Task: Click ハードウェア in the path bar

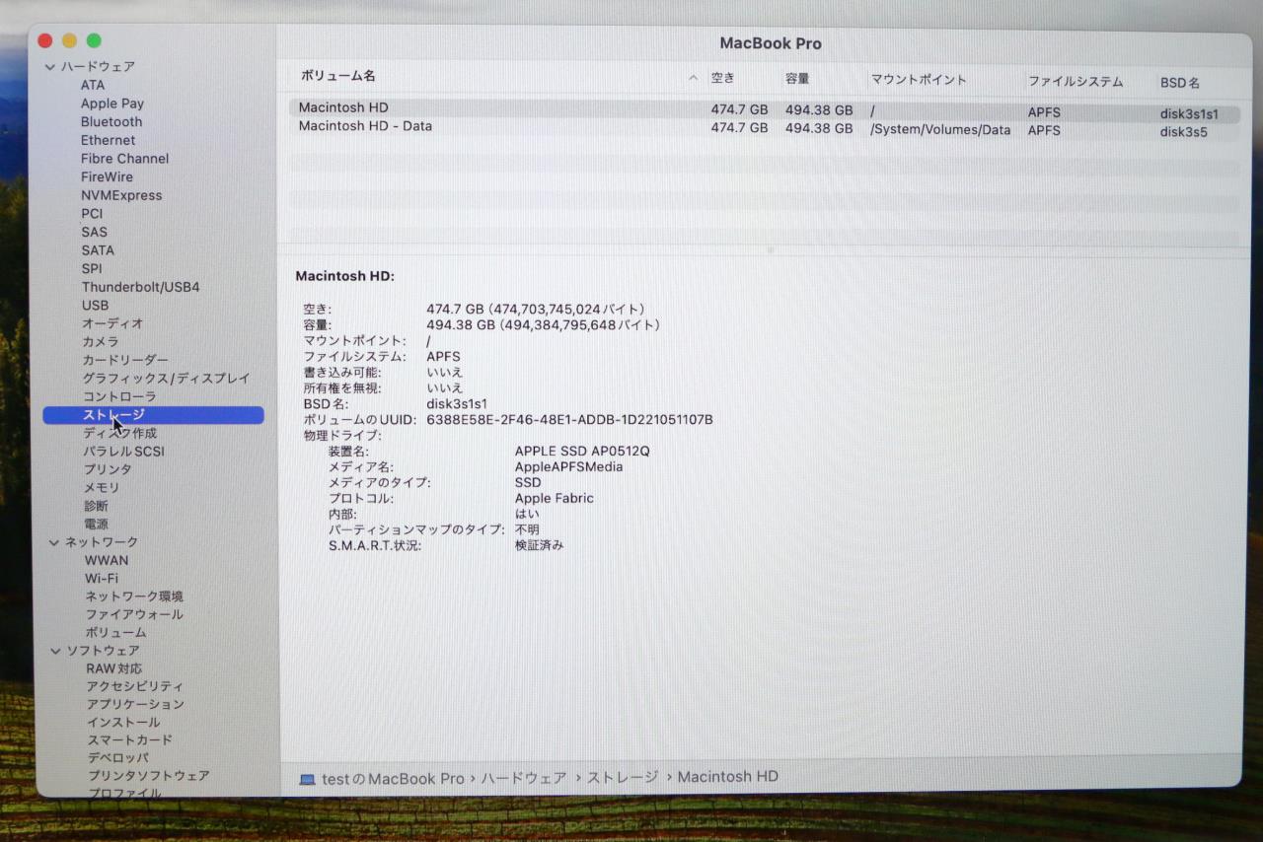Action: point(524,778)
